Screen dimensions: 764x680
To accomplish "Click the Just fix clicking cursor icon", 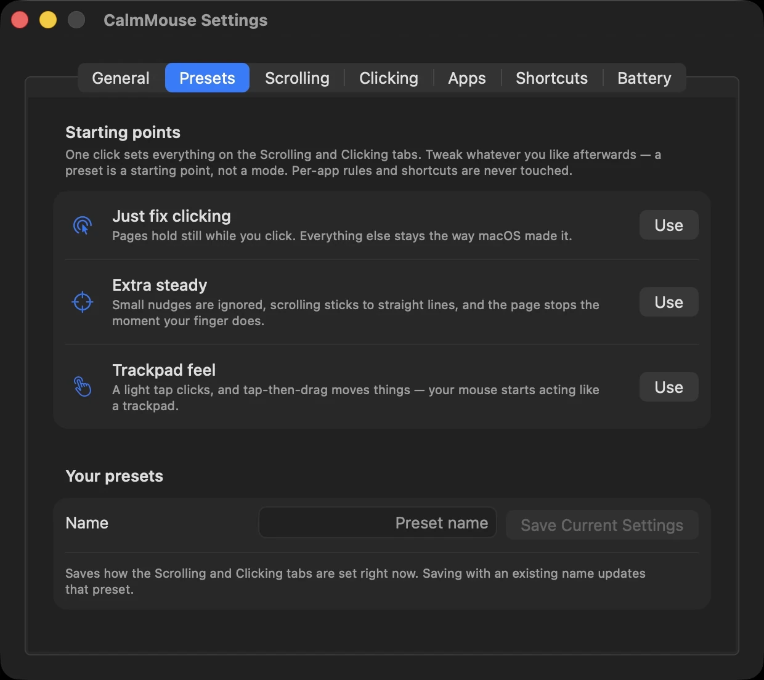I will [x=83, y=225].
